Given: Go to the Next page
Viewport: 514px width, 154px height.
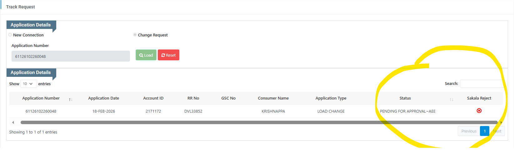Looking at the screenshot, I should pos(497,131).
